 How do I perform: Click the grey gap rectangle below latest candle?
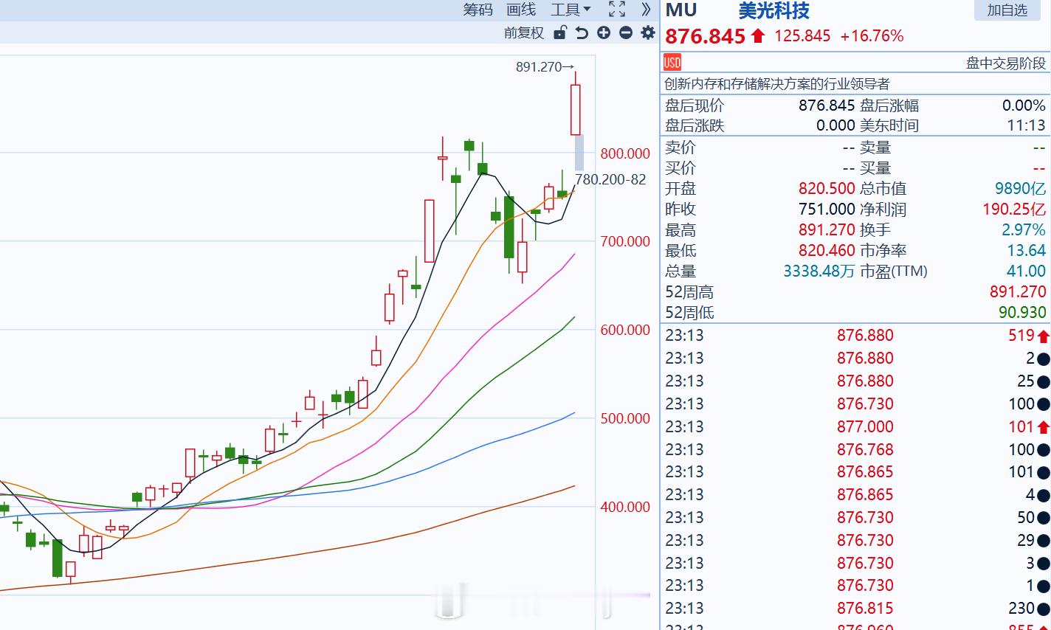coord(579,153)
